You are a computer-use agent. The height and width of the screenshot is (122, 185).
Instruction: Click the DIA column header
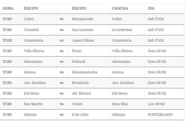pyautogui.click(x=151, y=8)
